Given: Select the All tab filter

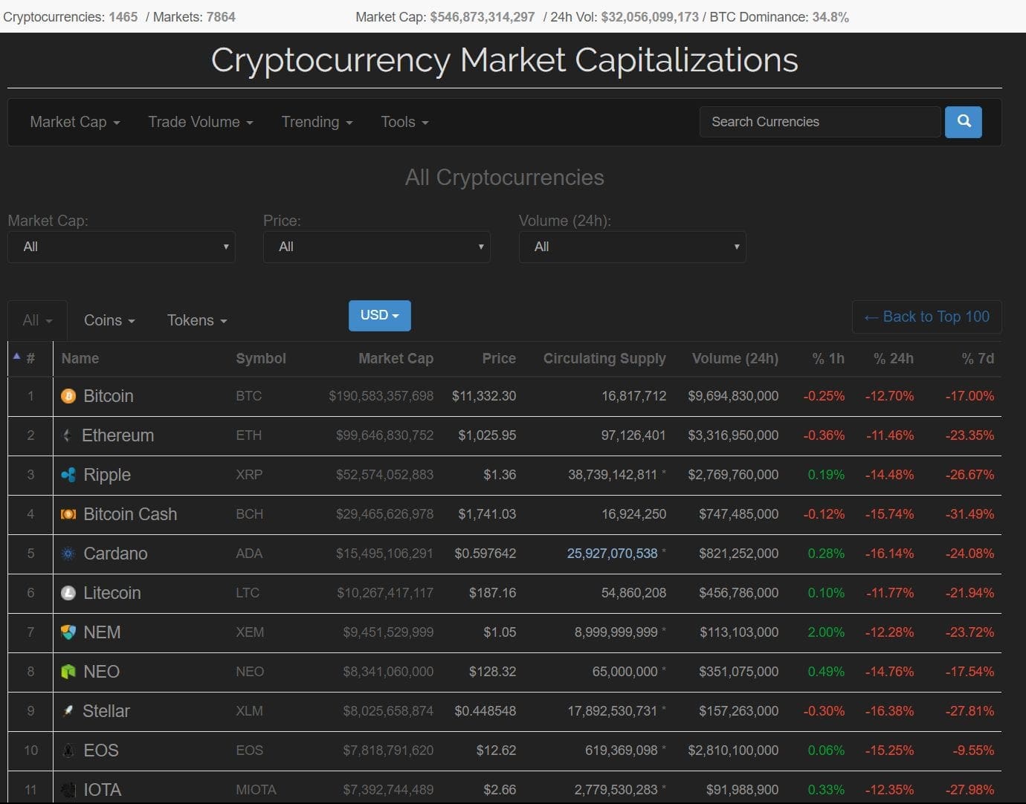Looking at the screenshot, I should (37, 320).
